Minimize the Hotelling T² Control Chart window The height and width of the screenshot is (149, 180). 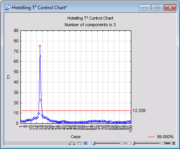coord(144,8)
